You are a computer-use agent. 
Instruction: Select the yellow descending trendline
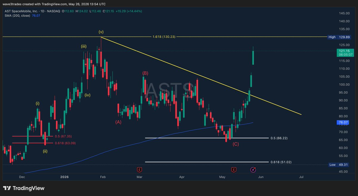201,76
